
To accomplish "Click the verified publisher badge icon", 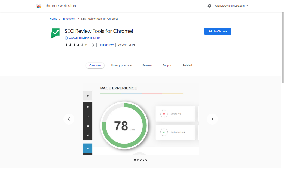I will click(66, 38).
